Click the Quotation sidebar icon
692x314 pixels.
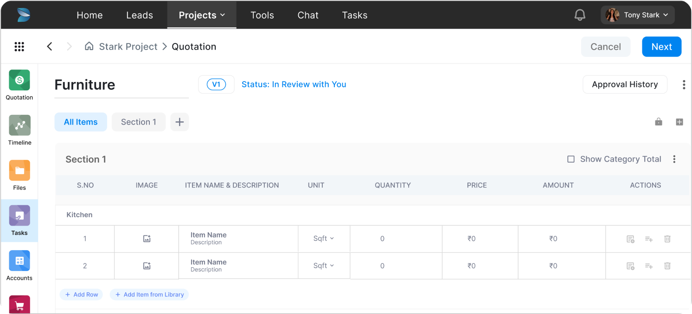point(19,80)
